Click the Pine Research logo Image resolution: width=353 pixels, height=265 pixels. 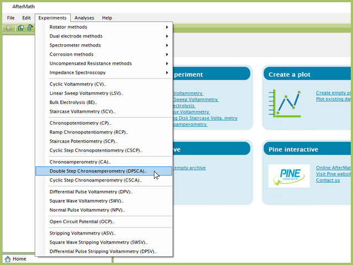point(289,176)
